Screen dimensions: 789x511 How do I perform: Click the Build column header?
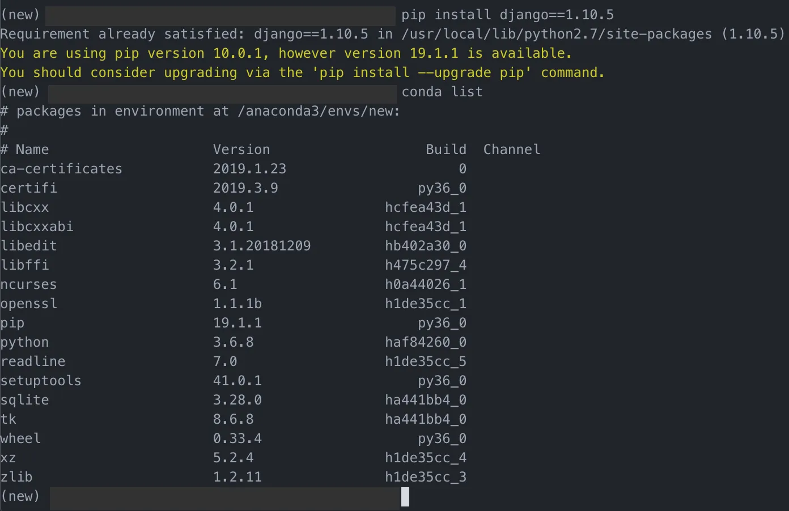(x=446, y=150)
